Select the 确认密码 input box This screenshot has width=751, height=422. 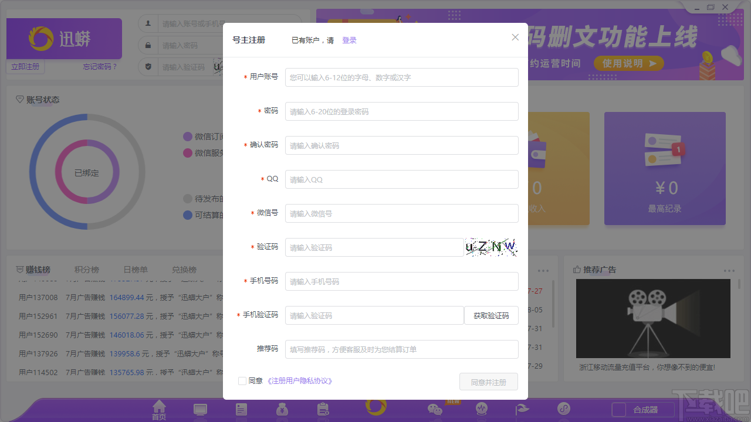click(402, 145)
